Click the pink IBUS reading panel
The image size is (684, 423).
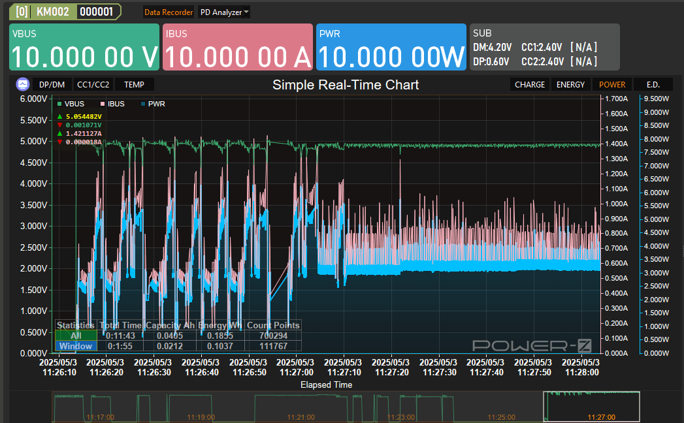[x=238, y=47]
